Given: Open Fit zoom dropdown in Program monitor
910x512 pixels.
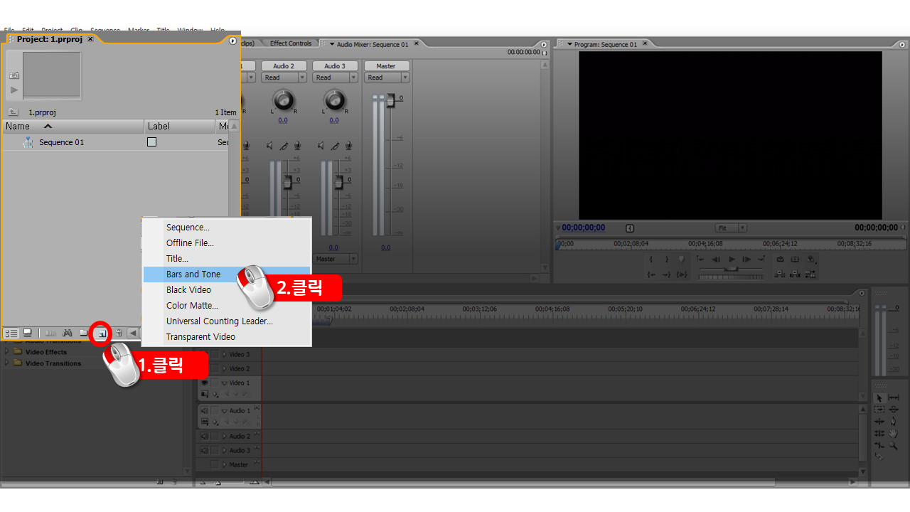Looking at the screenshot, I should pyautogui.click(x=732, y=228).
